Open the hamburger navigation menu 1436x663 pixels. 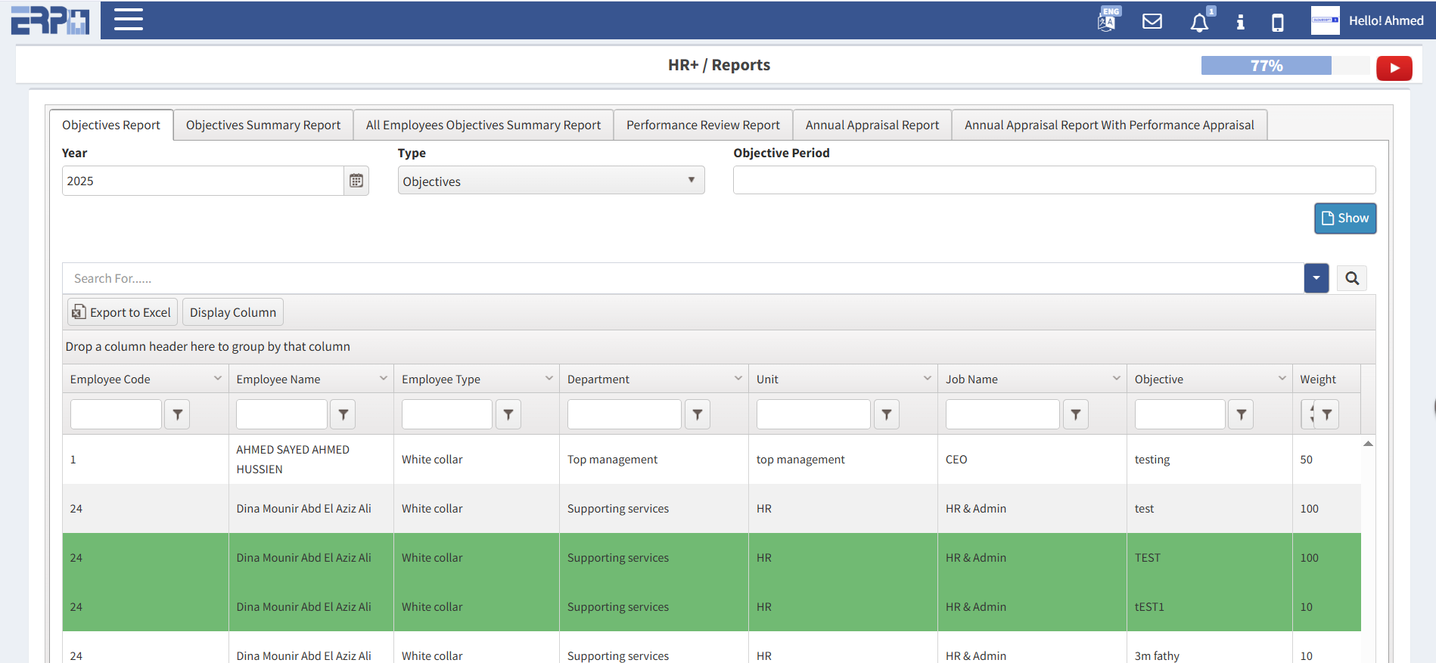tap(128, 20)
